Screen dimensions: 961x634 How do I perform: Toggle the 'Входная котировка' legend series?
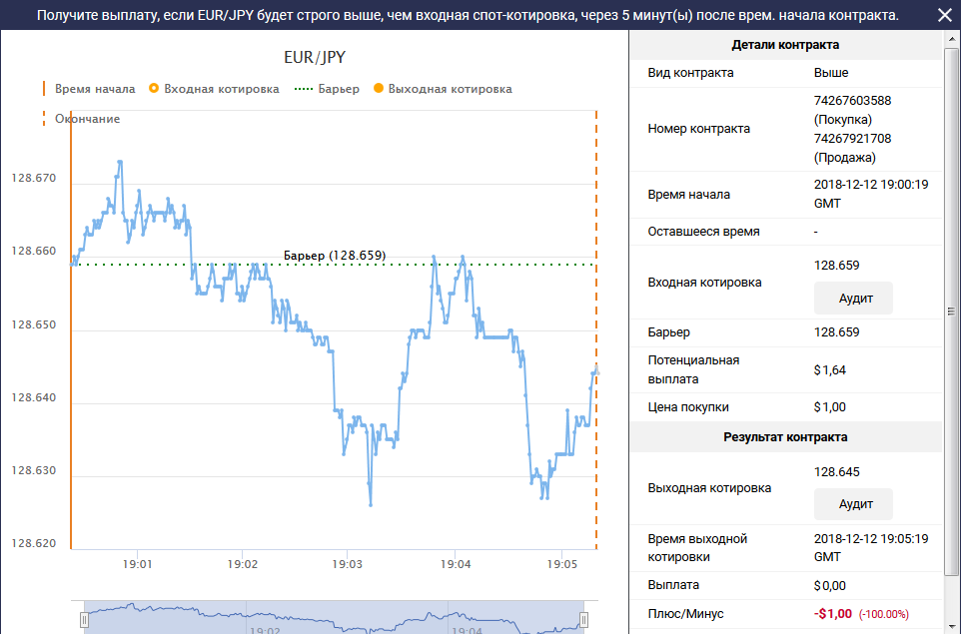[x=221, y=89]
